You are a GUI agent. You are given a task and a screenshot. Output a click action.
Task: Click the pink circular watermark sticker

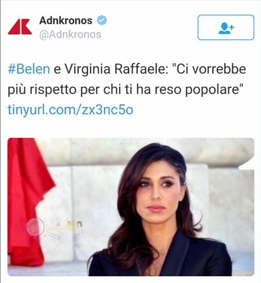click(35, 227)
